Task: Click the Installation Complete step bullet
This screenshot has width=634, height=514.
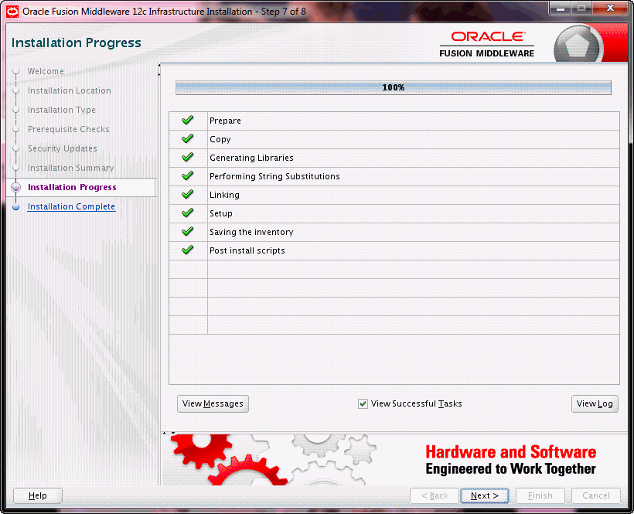Action: (x=16, y=207)
